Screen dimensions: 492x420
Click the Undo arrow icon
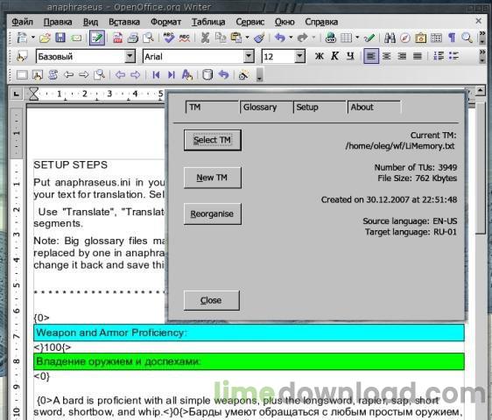point(280,38)
